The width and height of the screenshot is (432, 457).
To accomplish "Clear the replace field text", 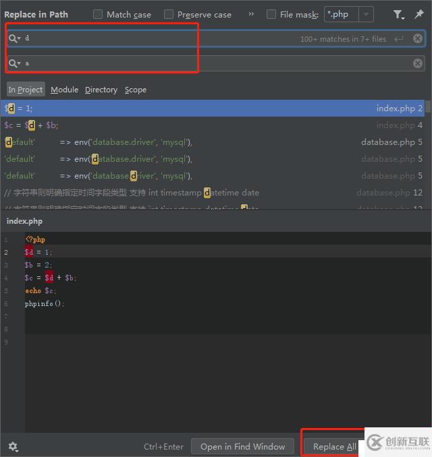I will tap(418, 63).
